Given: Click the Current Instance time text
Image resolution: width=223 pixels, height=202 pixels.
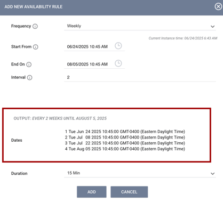Looking at the screenshot, I should (183, 38).
